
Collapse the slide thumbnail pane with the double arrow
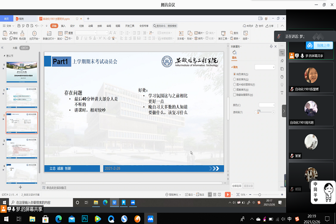click(x=3, y=48)
